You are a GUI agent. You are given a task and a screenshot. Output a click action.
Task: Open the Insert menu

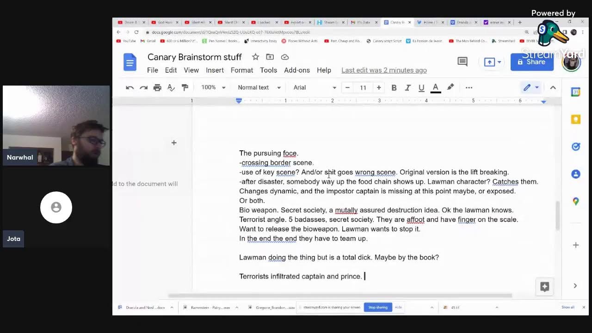(x=215, y=70)
